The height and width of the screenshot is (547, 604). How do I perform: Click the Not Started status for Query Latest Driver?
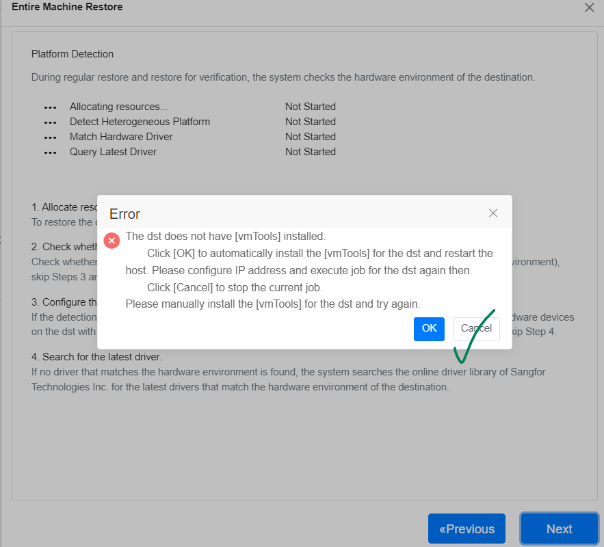point(311,152)
